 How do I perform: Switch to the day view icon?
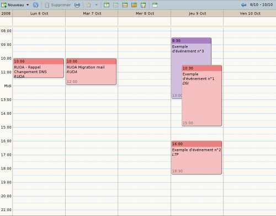pyautogui.click(x=107, y=5)
